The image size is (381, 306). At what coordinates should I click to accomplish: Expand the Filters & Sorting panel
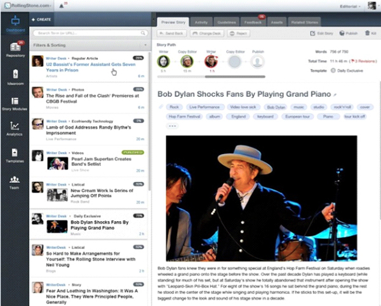88,46
